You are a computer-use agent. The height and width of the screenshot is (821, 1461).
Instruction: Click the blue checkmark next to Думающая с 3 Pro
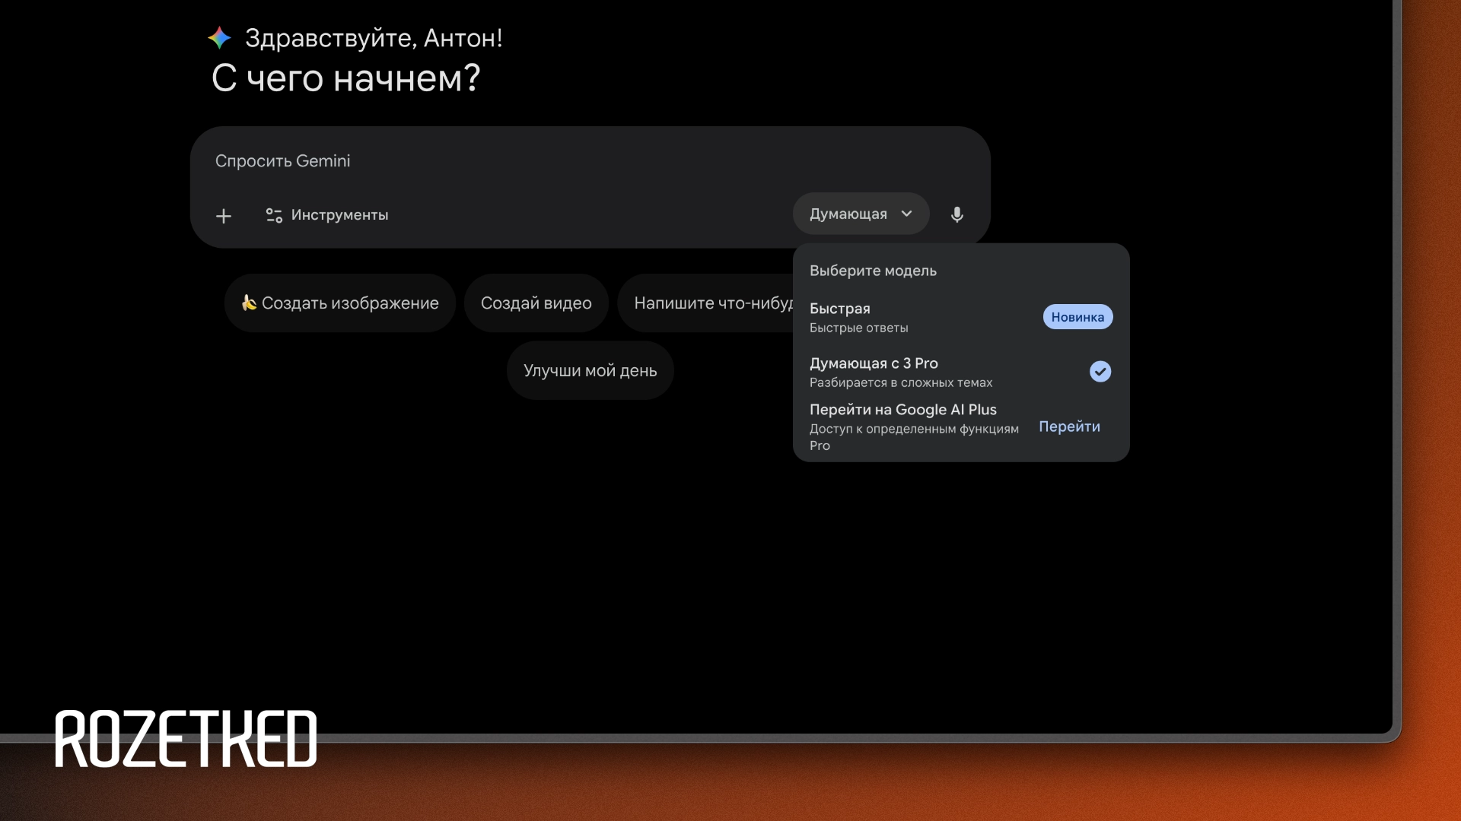(x=1100, y=372)
